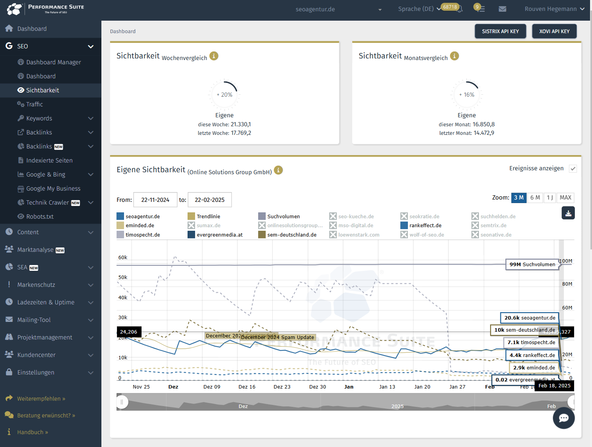
Task: Set zoom to 1 J
Action: [550, 198]
